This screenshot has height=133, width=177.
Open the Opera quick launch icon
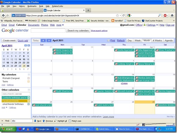[x=20, y=129]
